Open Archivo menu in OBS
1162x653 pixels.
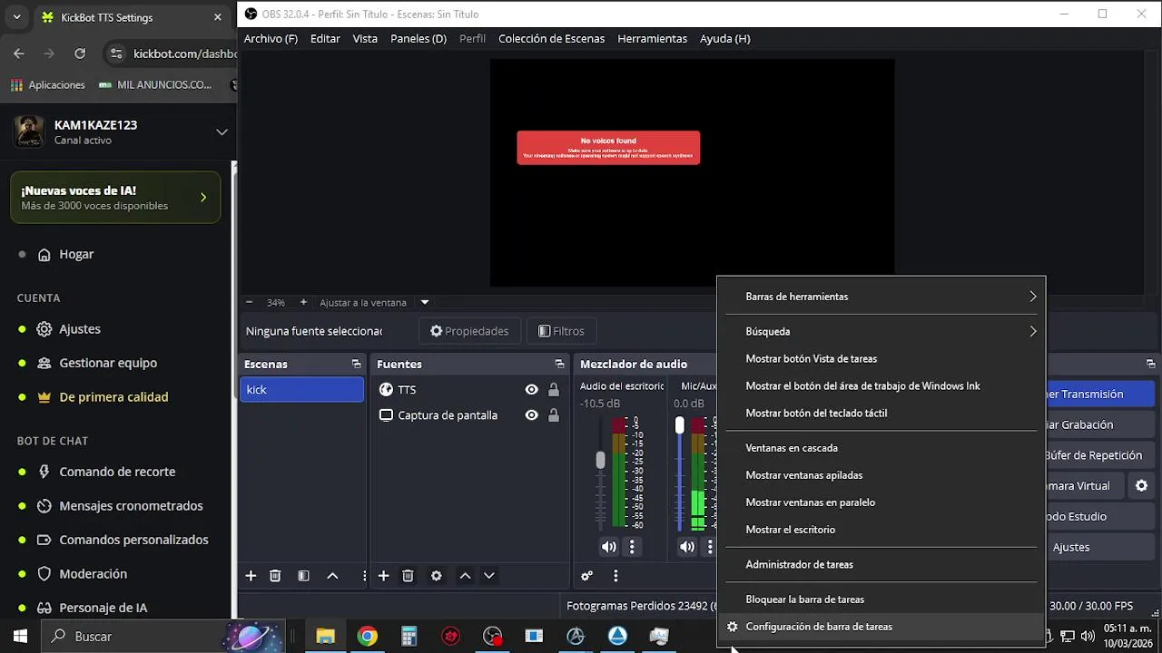point(271,39)
